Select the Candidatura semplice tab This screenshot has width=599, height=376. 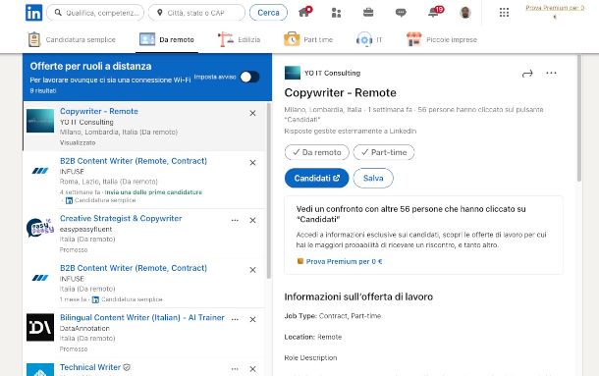72,39
